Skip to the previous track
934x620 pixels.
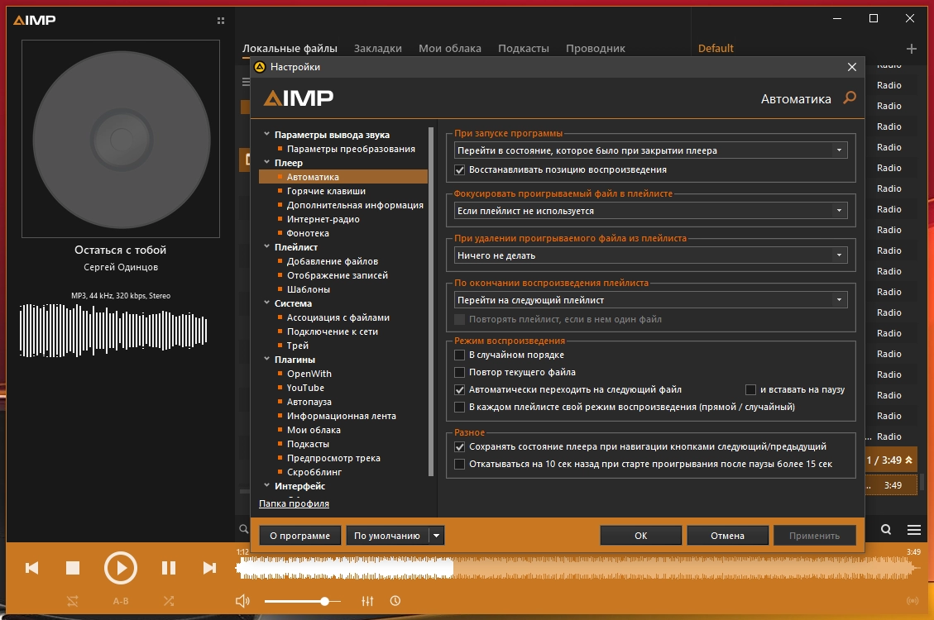(32, 568)
